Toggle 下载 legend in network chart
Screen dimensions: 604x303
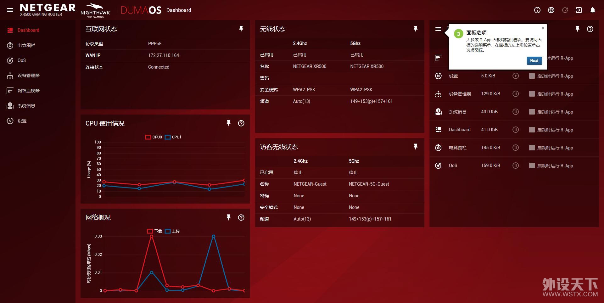155,231
